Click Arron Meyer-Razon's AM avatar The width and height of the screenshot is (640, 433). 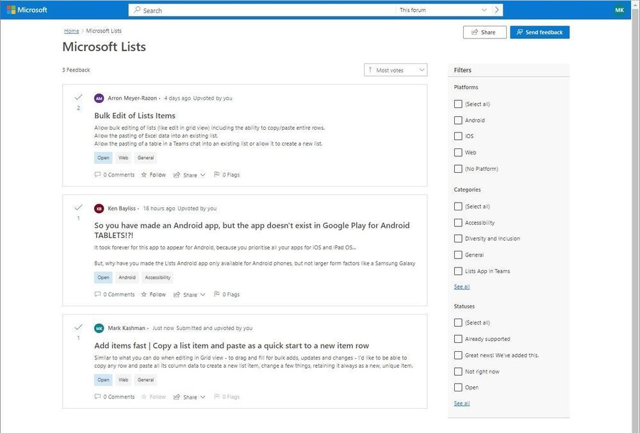(99, 98)
